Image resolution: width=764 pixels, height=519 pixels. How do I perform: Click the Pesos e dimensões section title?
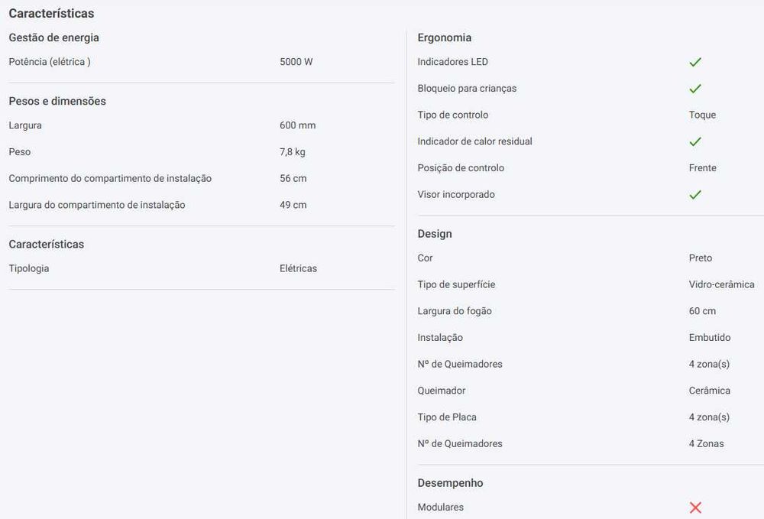(x=57, y=101)
